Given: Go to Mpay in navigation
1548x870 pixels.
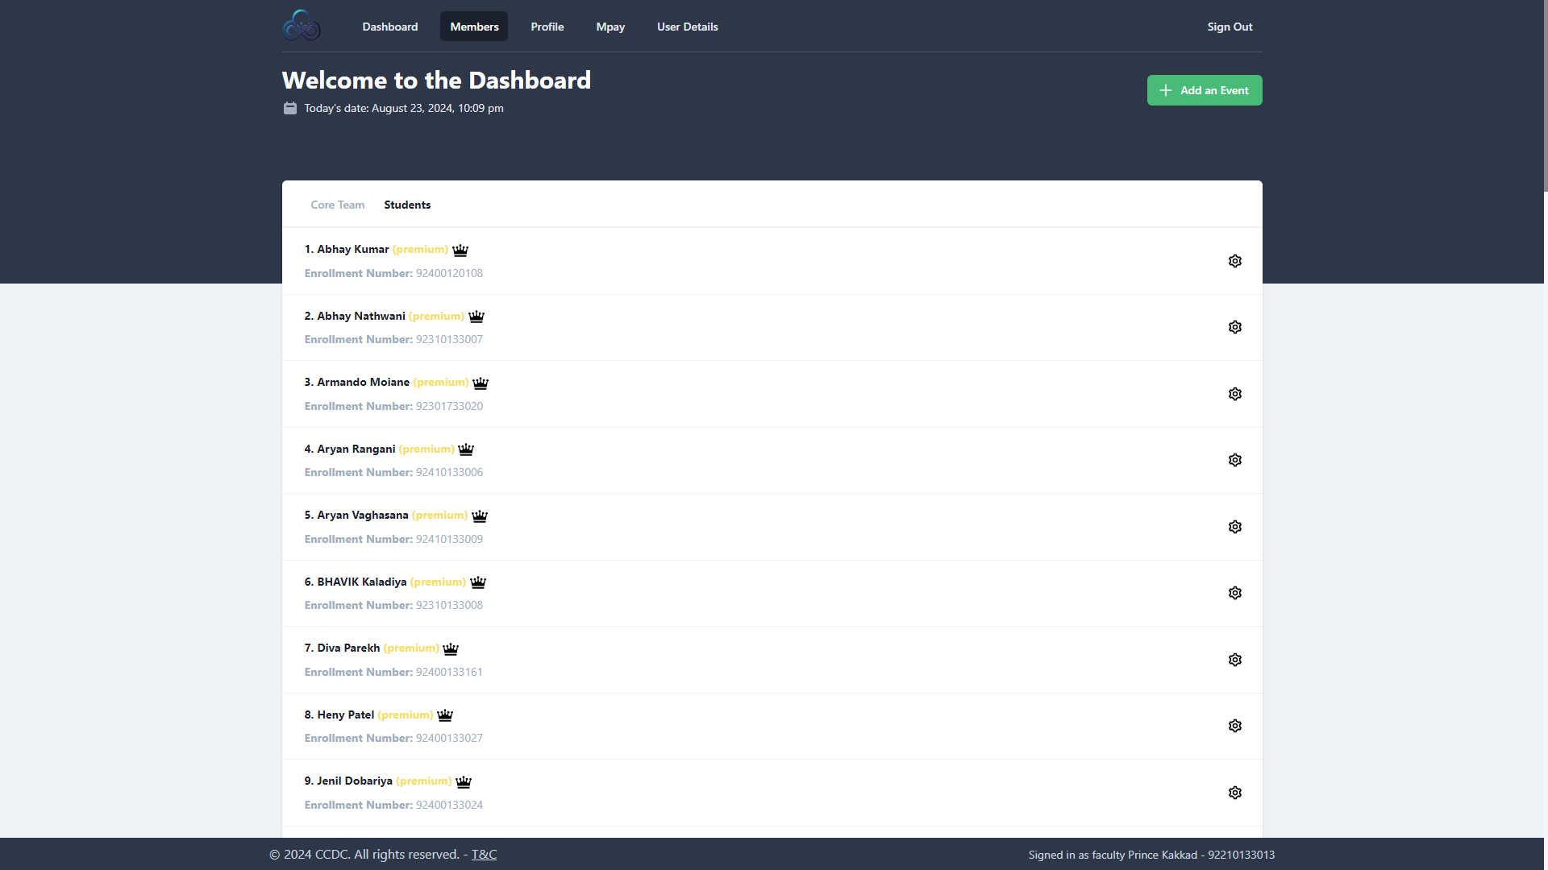Looking at the screenshot, I should (610, 27).
